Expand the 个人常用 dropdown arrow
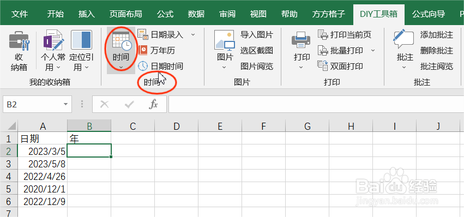 pos(58,68)
